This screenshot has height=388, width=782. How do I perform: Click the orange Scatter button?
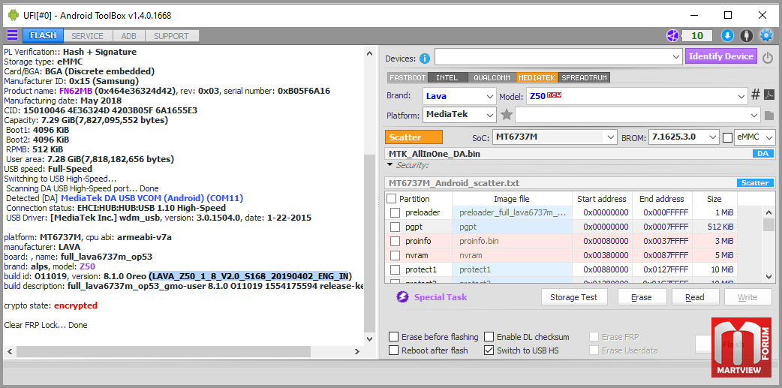pyautogui.click(x=414, y=137)
